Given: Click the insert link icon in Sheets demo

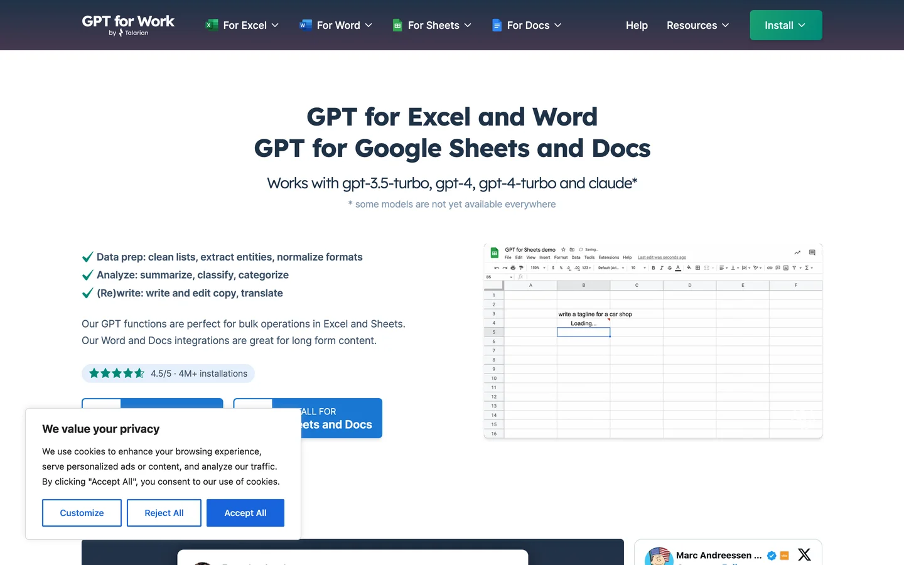Looking at the screenshot, I should (770, 268).
